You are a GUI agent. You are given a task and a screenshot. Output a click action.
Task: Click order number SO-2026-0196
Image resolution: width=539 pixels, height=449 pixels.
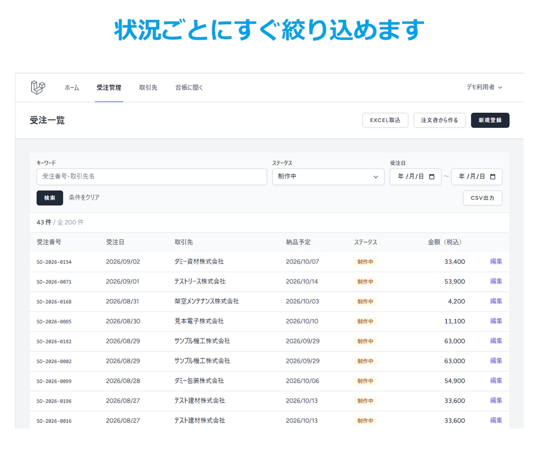[54, 401]
